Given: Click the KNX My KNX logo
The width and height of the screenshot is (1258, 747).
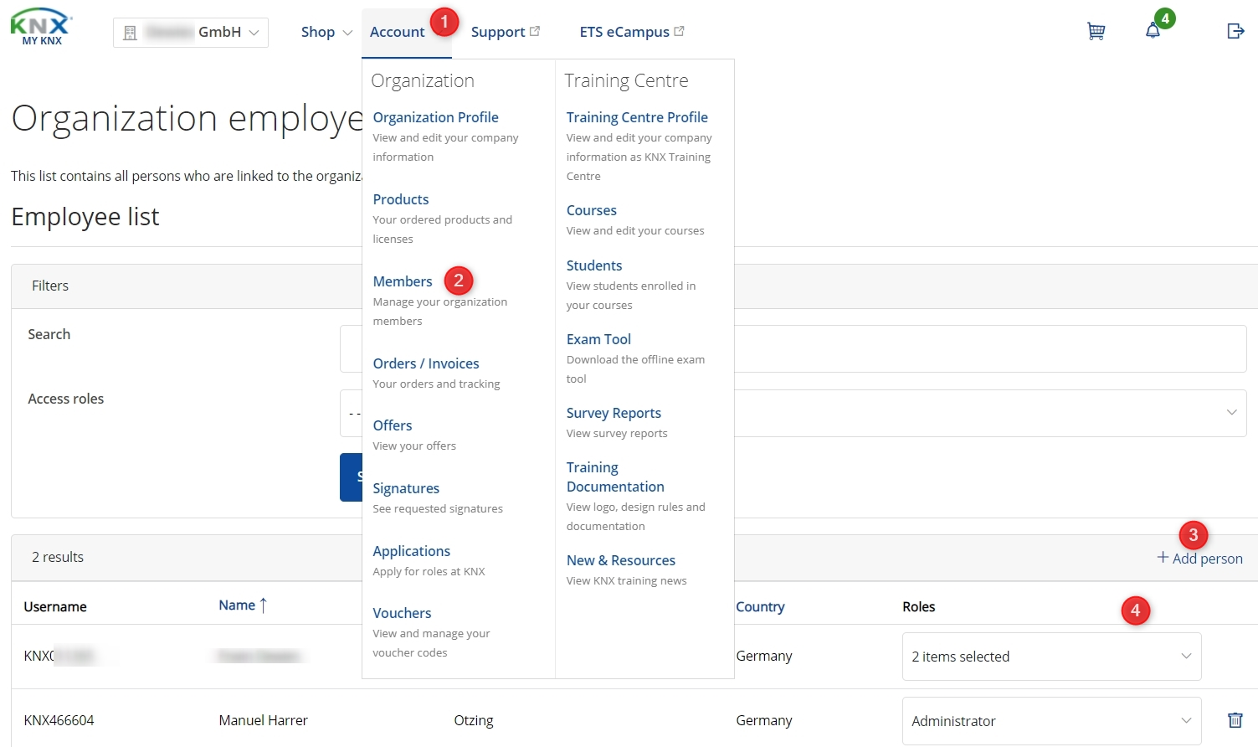Looking at the screenshot, I should click(x=41, y=28).
